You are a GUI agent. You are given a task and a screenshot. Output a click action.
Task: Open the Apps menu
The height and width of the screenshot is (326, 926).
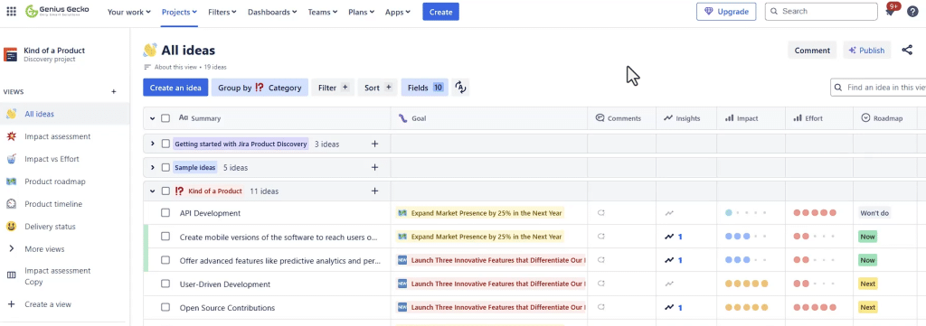coord(398,12)
